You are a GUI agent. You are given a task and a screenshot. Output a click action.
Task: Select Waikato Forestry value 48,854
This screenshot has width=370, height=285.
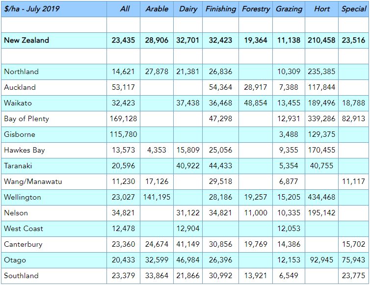[255, 103]
